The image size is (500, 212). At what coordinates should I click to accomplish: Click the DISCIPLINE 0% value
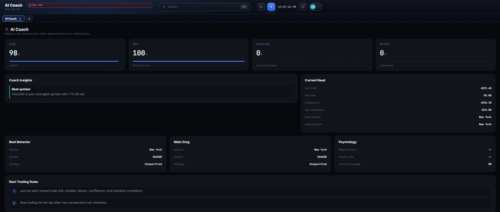pos(260,53)
